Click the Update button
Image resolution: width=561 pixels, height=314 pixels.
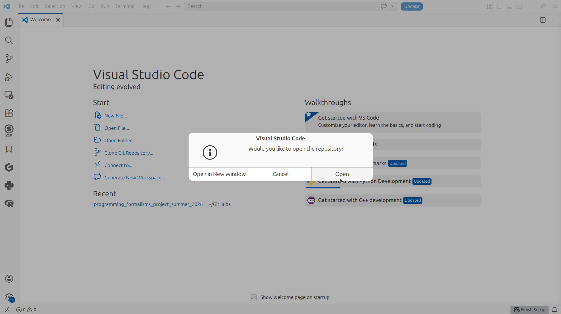tap(412, 6)
